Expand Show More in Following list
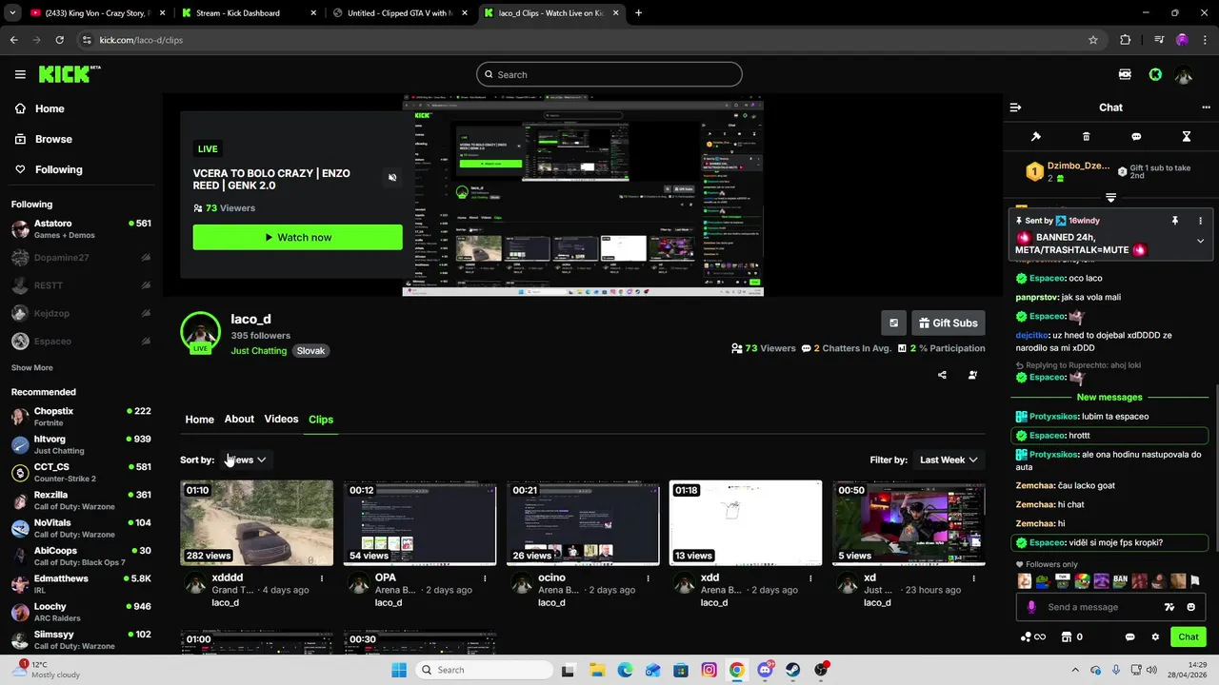This screenshot has width=1219, height=685. point(32,367)
